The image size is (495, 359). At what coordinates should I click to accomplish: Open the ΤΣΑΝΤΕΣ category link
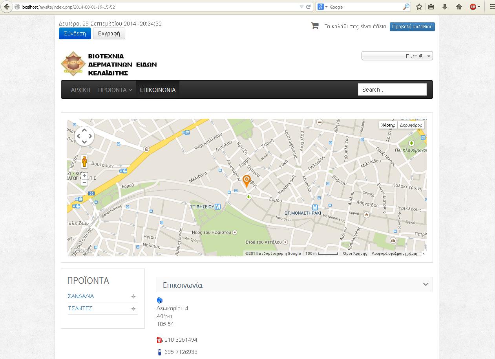pos(80,308)
